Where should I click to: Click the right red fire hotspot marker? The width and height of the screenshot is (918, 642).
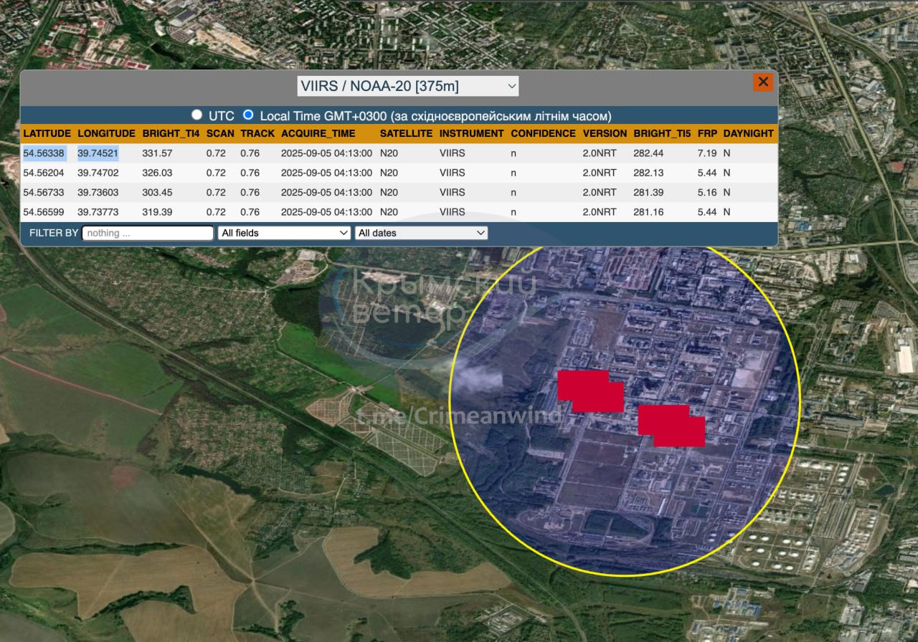point(671,426)
